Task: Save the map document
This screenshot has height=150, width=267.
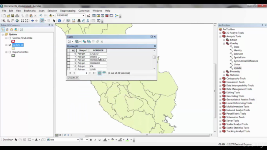Action: [x=13, y=16]
